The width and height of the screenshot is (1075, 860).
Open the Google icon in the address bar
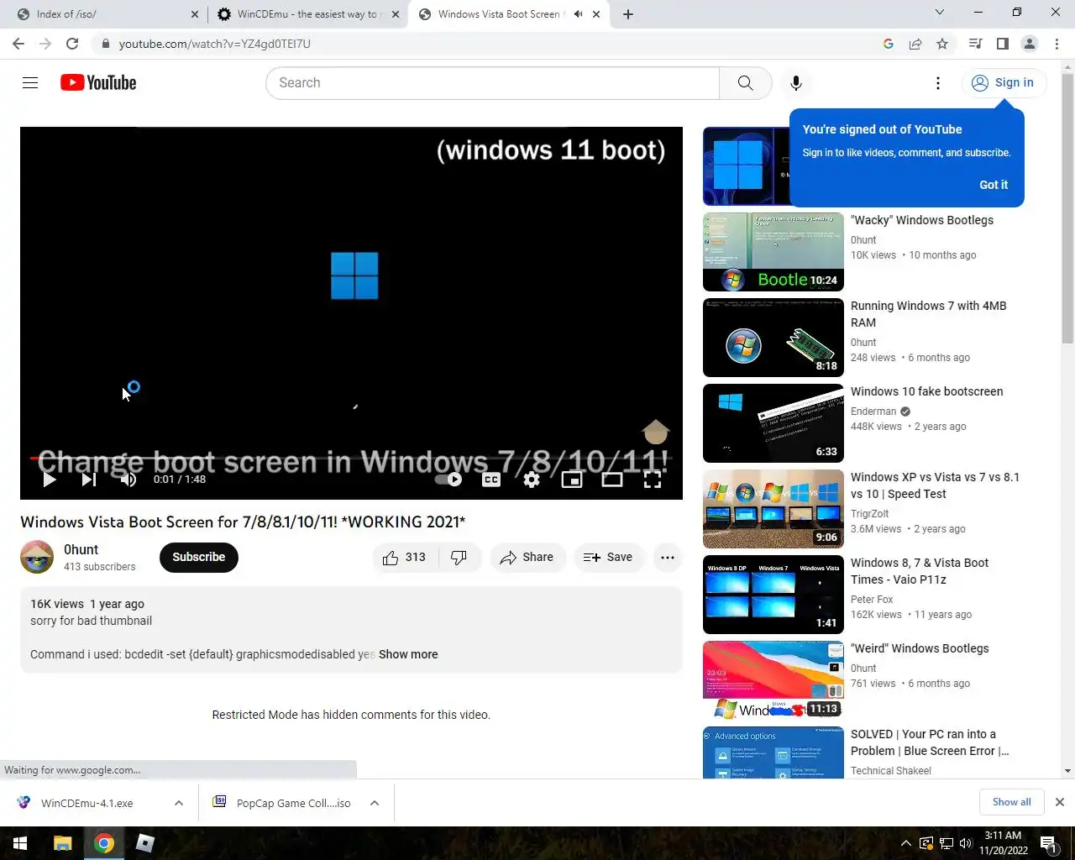point(889,44)
